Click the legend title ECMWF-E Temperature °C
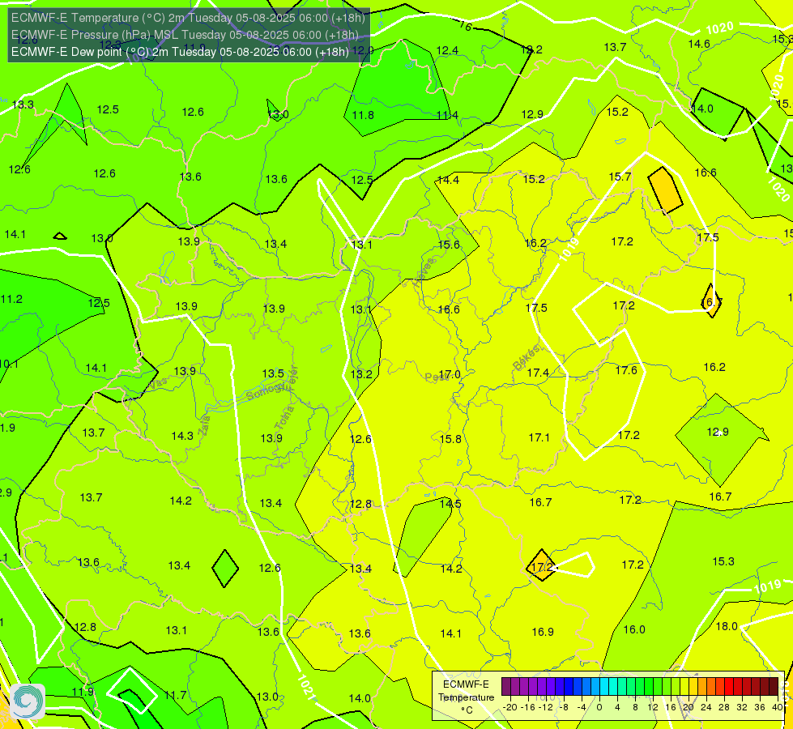This screenshot has height=729, width=793. pos(466,697)
